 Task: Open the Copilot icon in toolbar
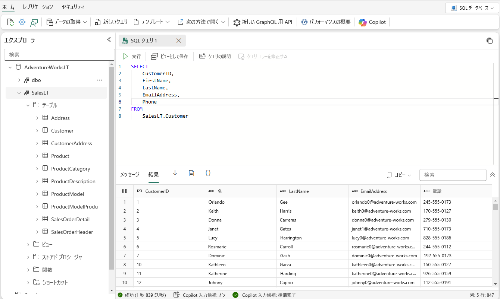pyautogui.click(x=363, y=22)
